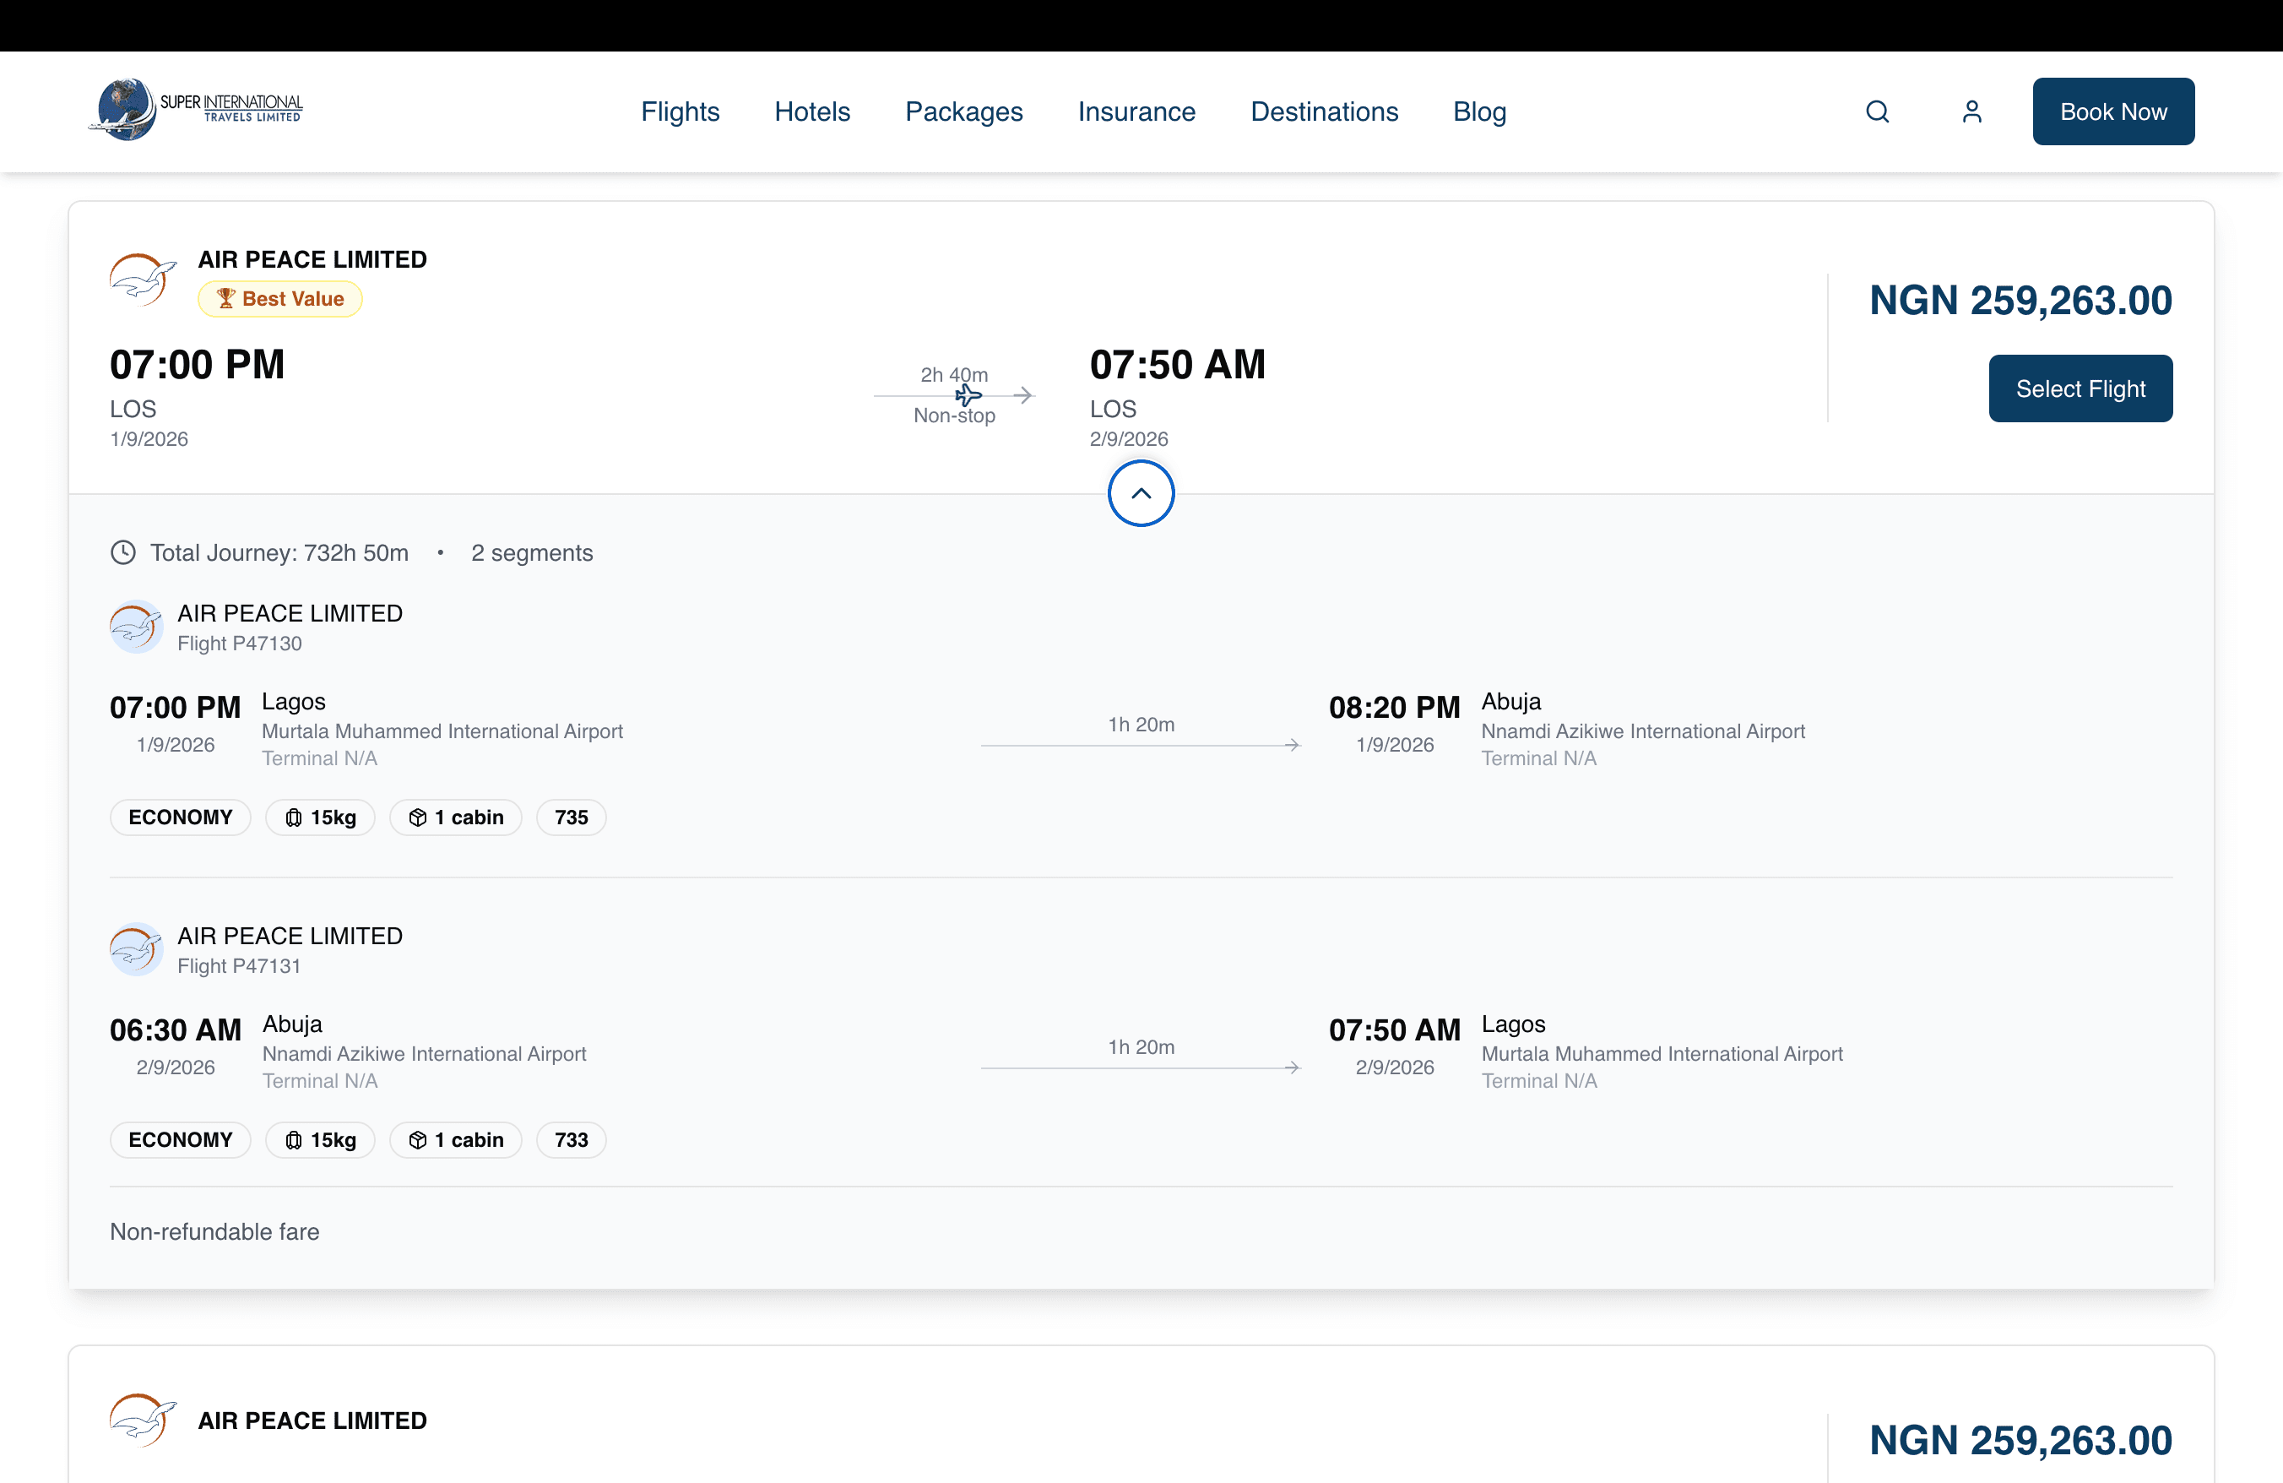Click the Air Peace logo on first card
Viewport: 2283px width, 1483px height.
coord(142,280)
